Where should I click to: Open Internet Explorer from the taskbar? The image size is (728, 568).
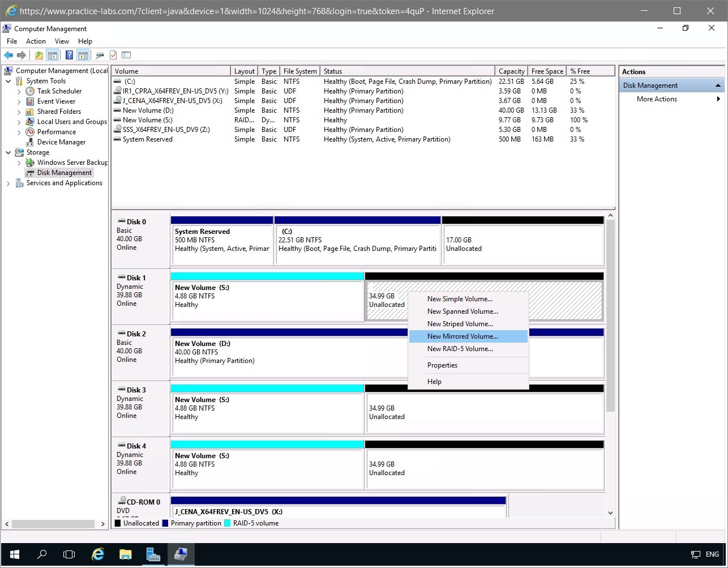click(x=98, y=554)
